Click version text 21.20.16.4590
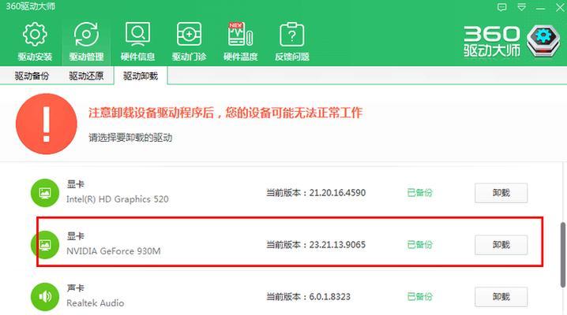Screen dimensions: 567x315 [337, 193]
